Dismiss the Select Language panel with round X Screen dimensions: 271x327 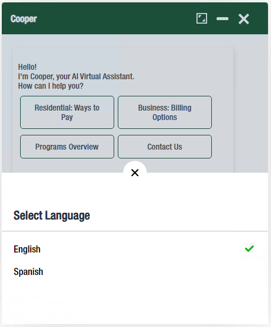[135, 173]
